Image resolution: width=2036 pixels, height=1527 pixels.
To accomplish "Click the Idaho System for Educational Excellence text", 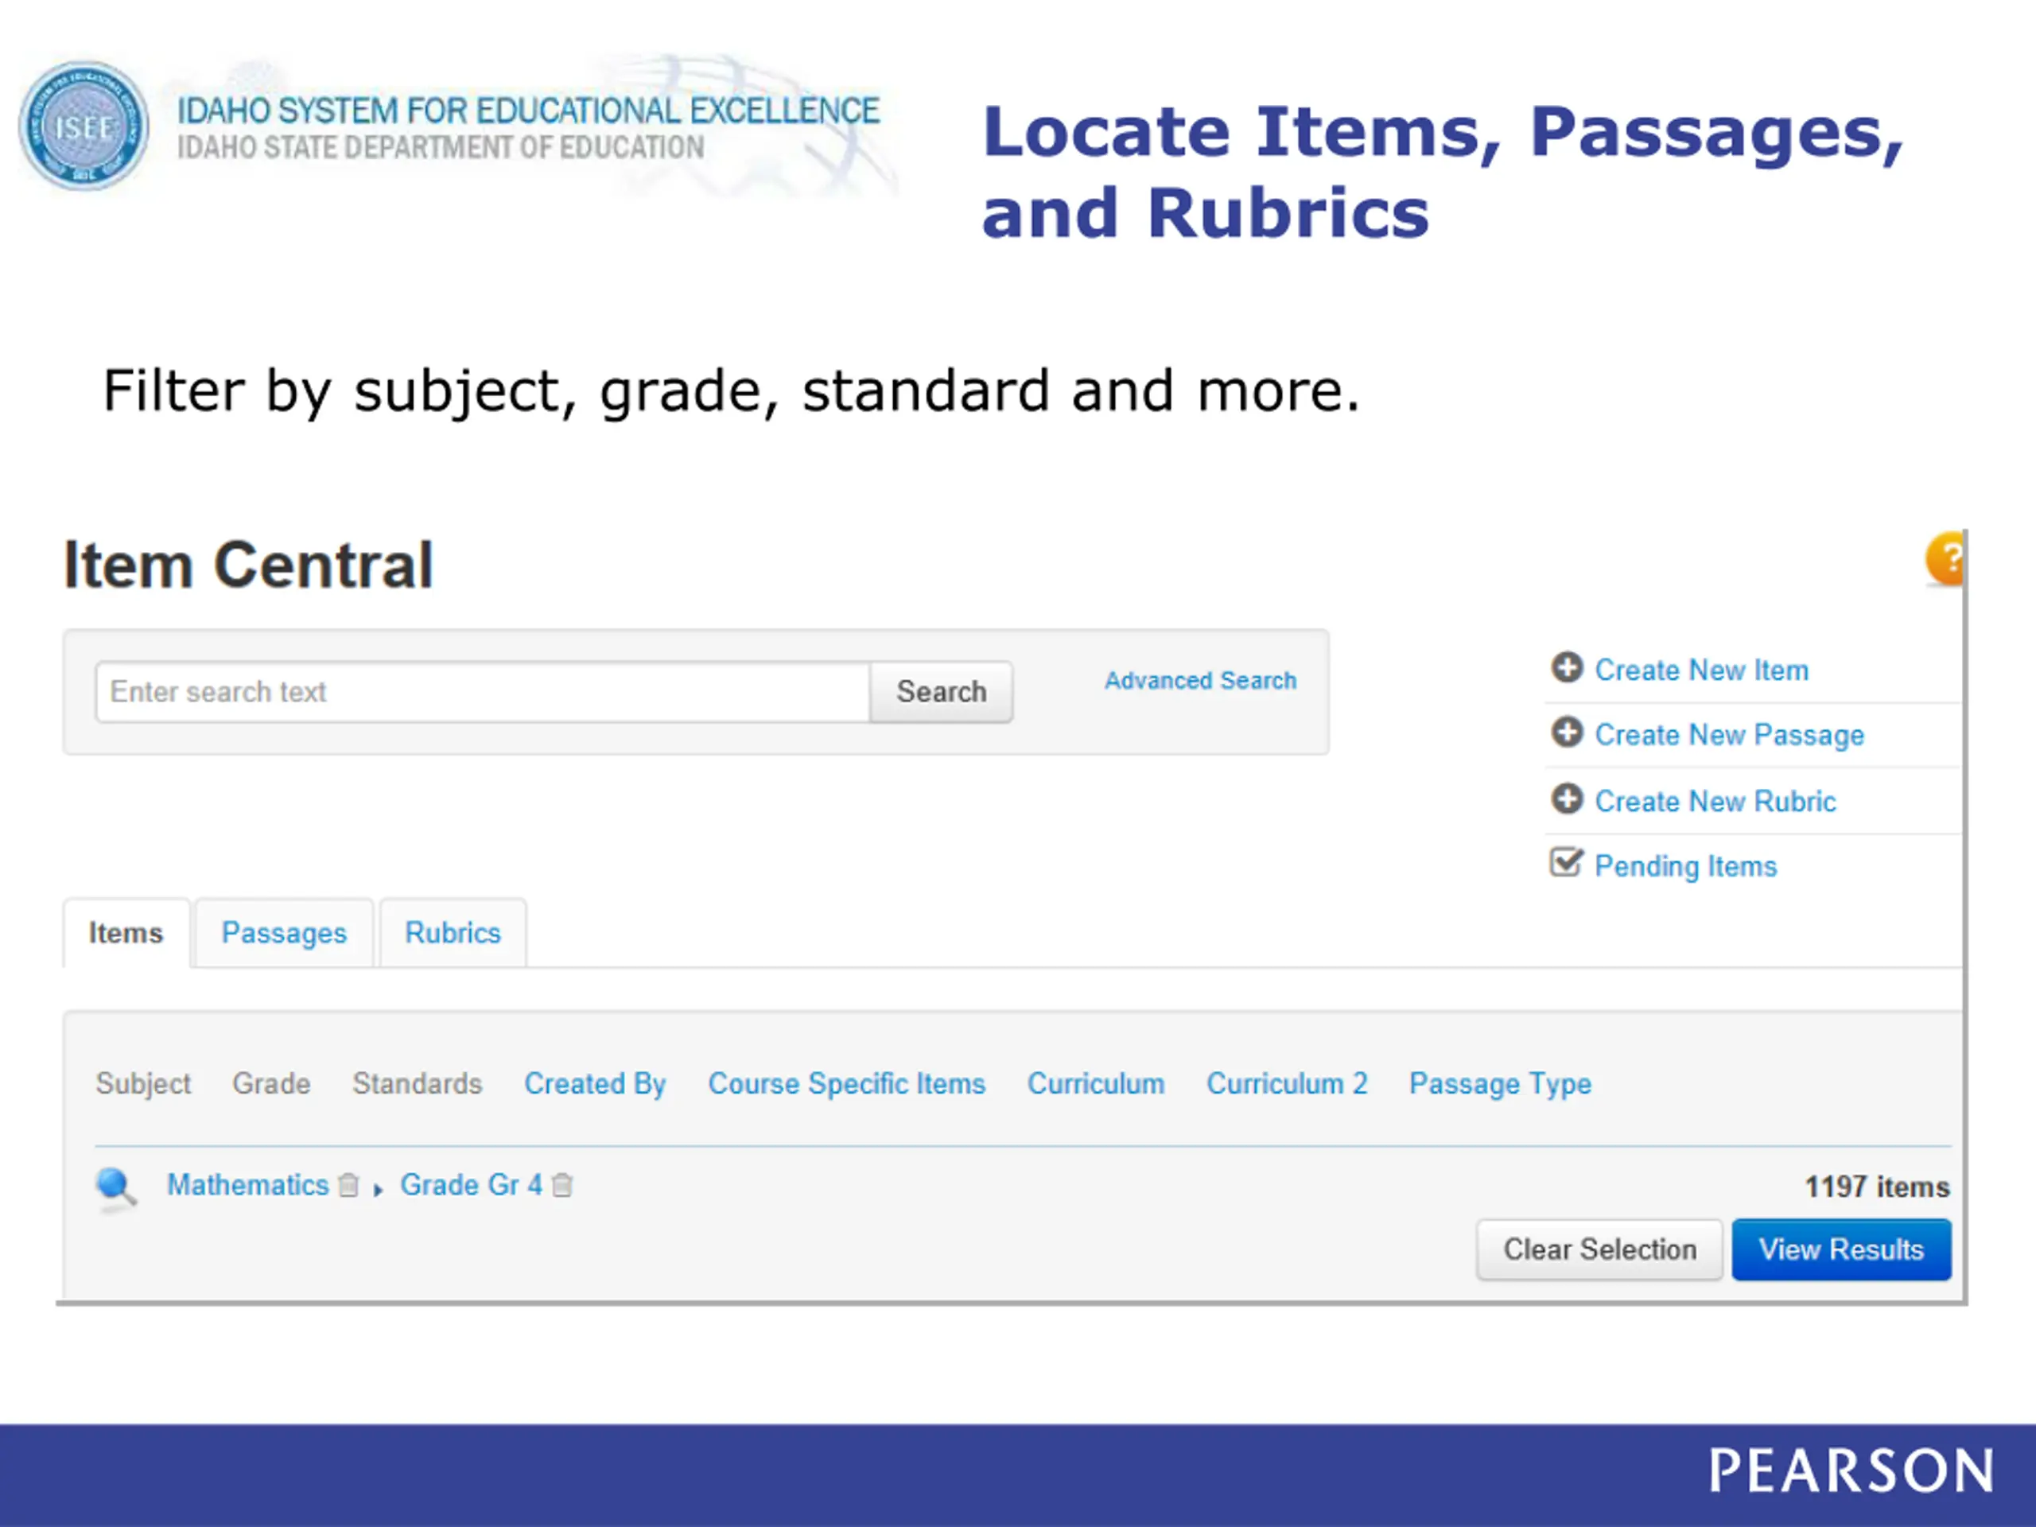I will pyautogui.click(x=528, y=111).
